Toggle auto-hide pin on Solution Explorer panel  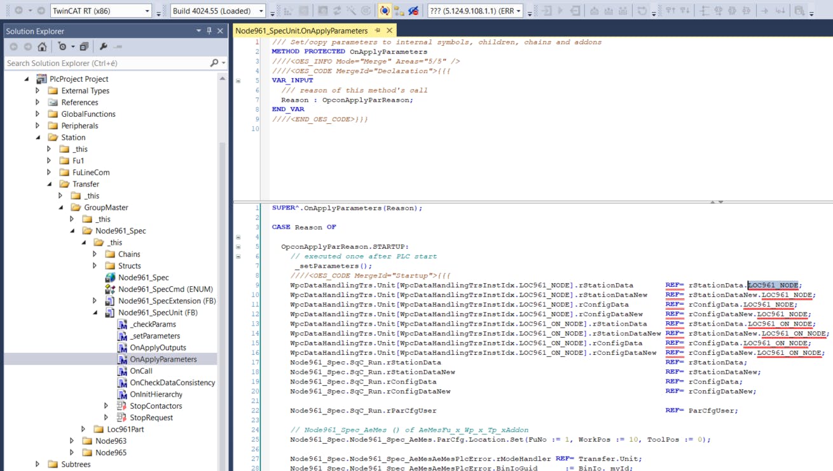tap(209, 31)
